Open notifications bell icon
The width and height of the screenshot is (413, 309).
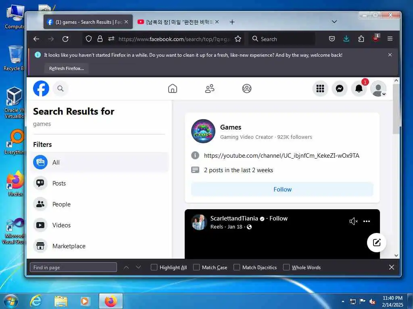click(359, 89)
